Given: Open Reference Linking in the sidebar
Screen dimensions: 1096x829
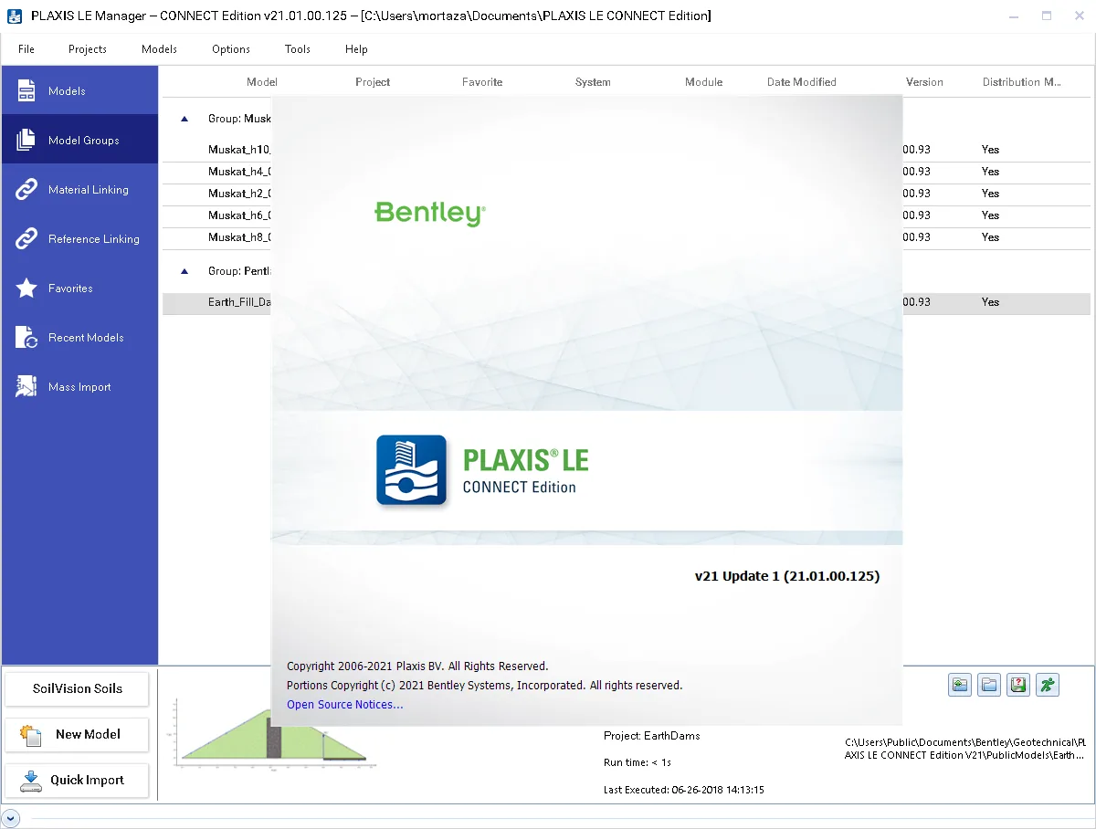Looking at the screenshot, I should point(79,238).
